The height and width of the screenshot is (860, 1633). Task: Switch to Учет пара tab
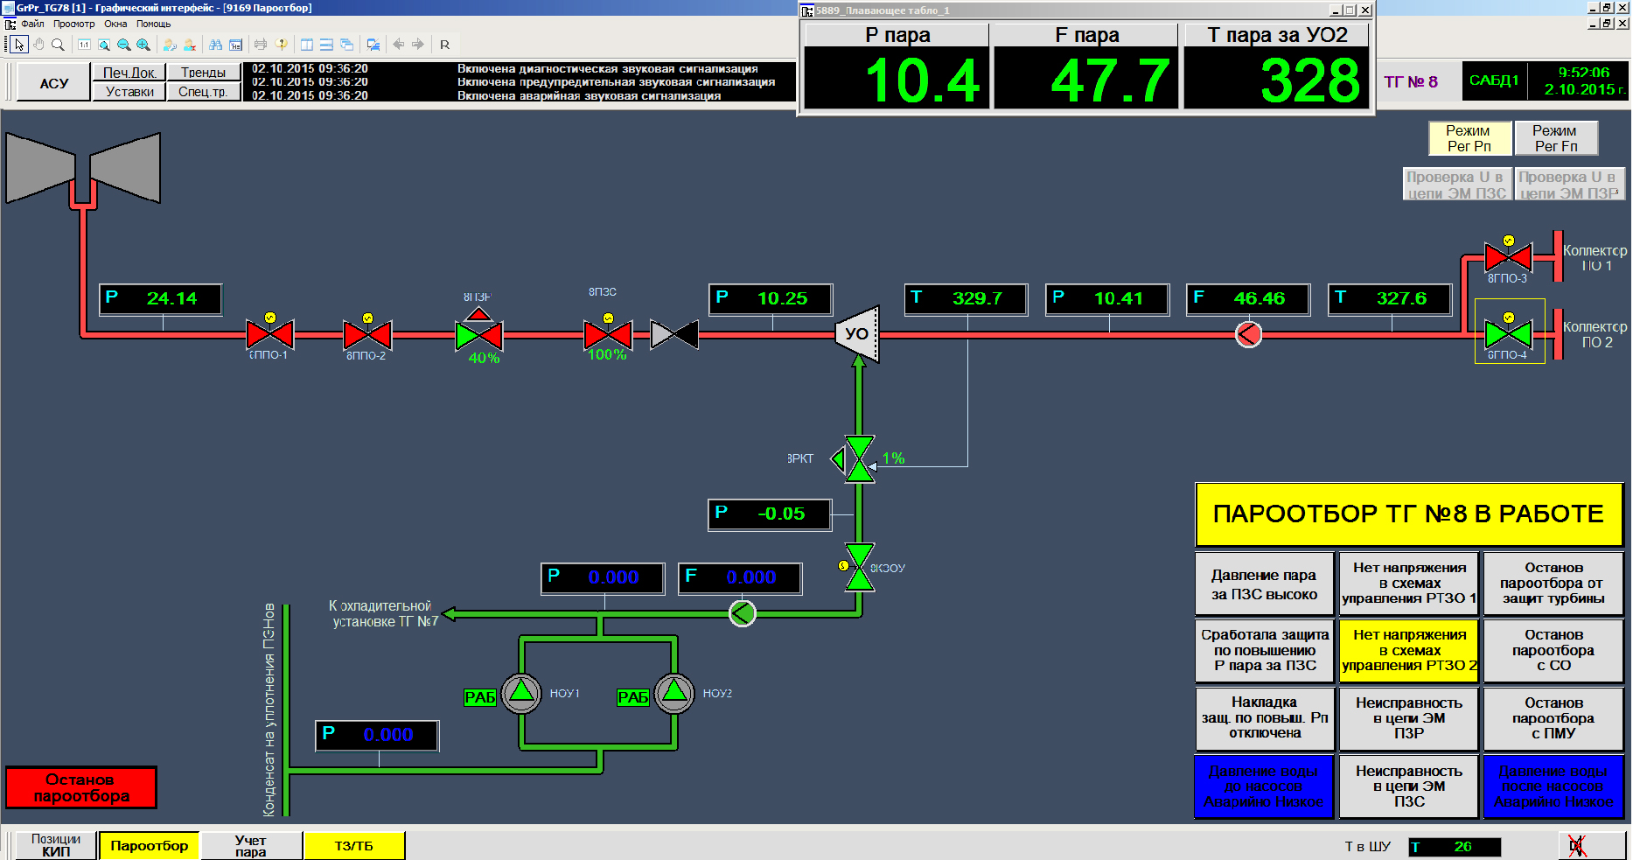click(x=251, y=845)
